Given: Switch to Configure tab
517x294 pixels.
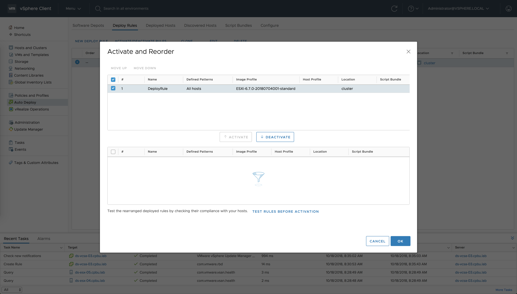Looking at the screenshot, I should 270,25.
